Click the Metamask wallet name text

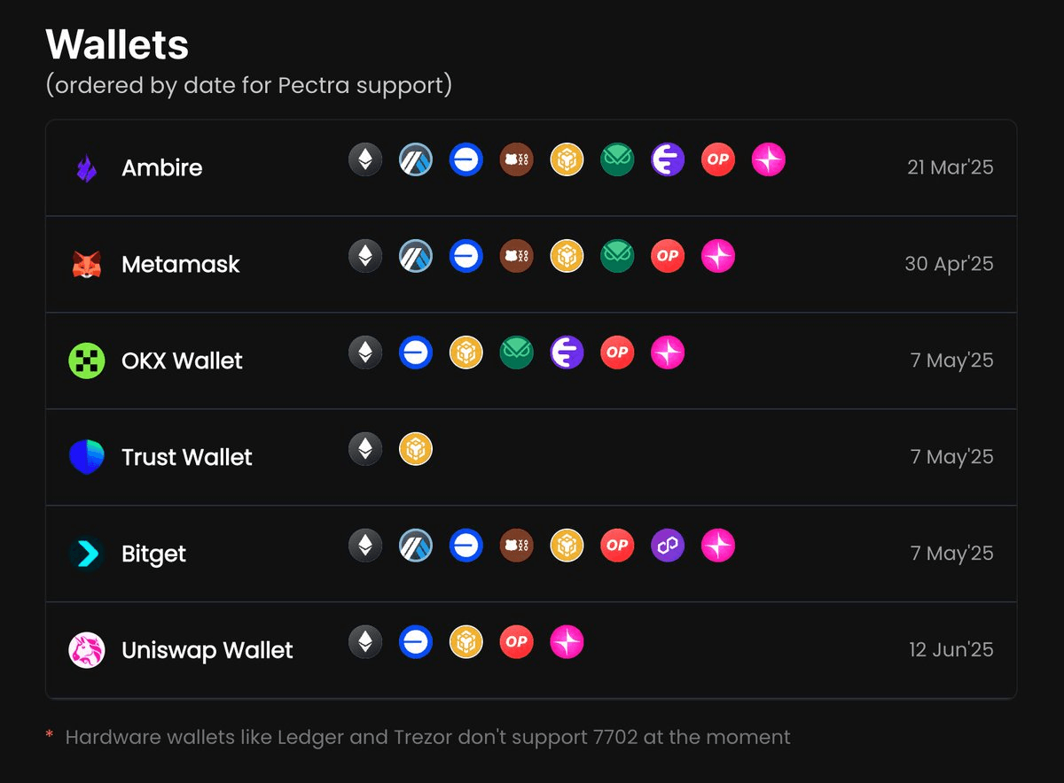pyautogui.click(x=181, y=264)
